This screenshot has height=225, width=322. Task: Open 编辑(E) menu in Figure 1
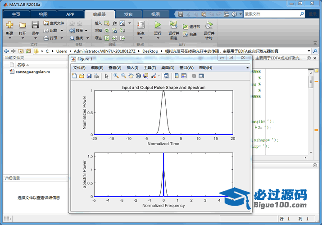point(97,67)
